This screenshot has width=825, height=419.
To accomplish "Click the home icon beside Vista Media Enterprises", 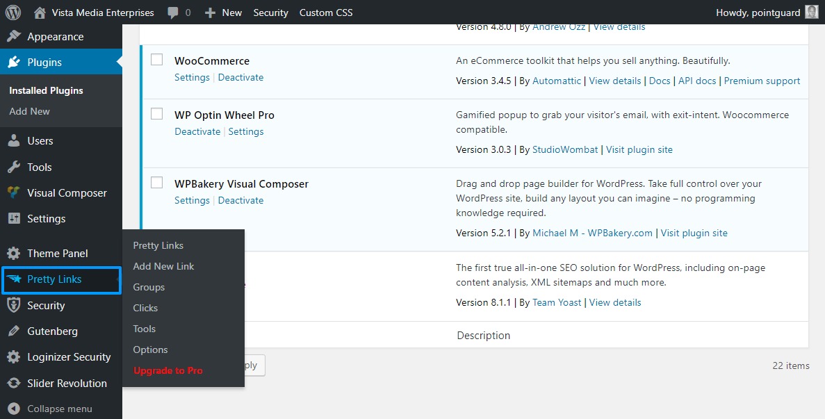I will click(40, 13).
